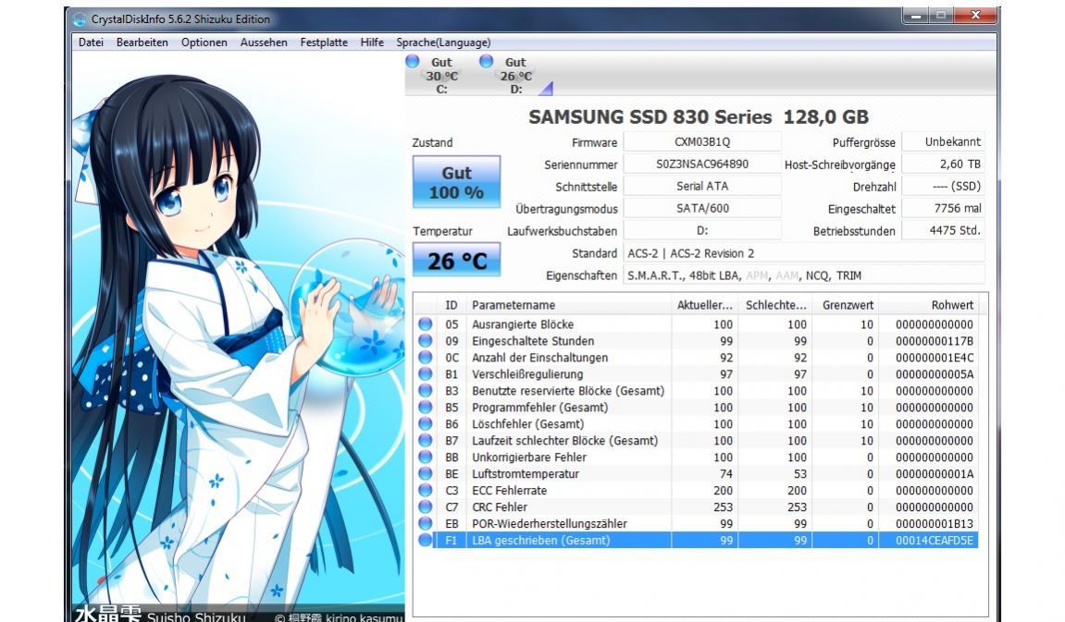Image resolution: width=1065 pixels, height=622 pixels.
Task: Click the Firmware field CXM03B1Q
Action: [x=702, y=141]
